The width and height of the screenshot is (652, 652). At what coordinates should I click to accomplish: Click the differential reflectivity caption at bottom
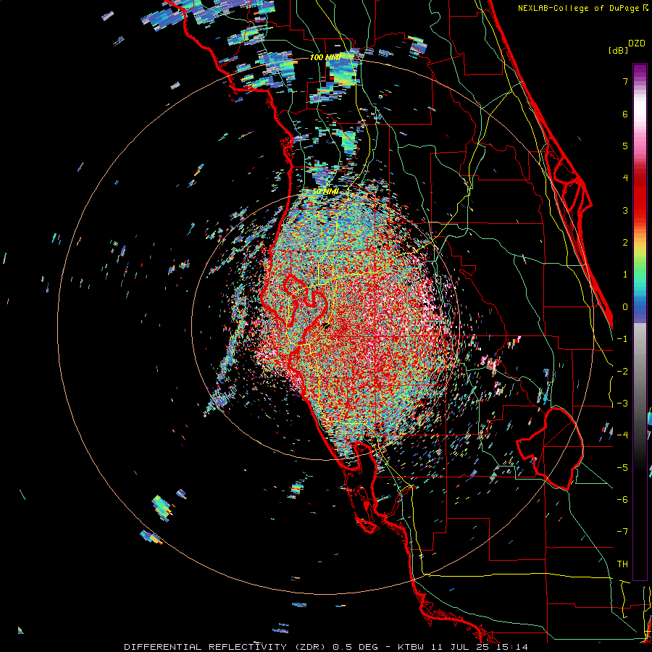[x=325, y=647]
